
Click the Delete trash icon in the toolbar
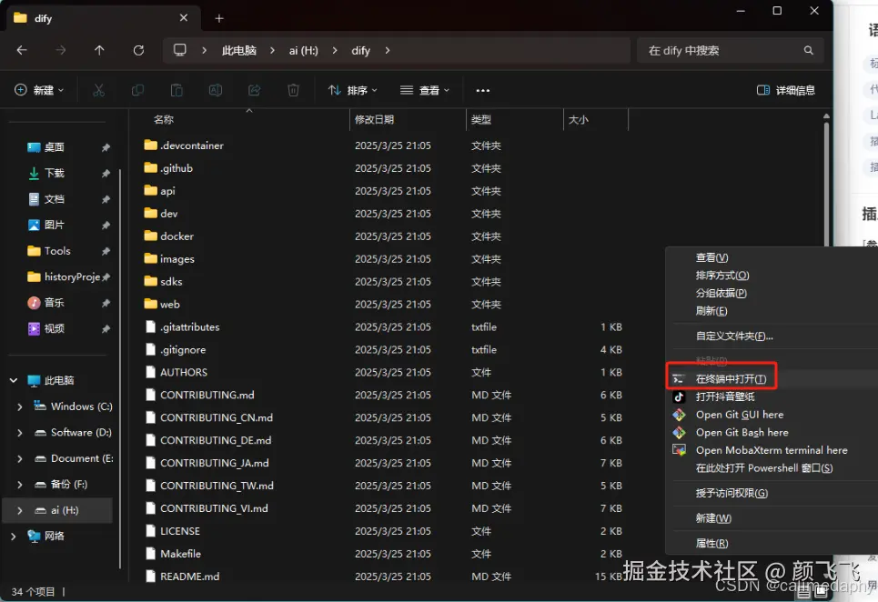point(291,90)
